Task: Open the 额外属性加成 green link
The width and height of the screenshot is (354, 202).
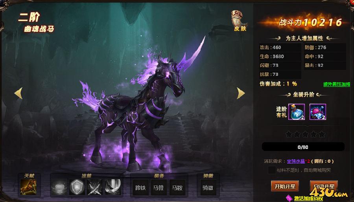Action: coord(337,84)
